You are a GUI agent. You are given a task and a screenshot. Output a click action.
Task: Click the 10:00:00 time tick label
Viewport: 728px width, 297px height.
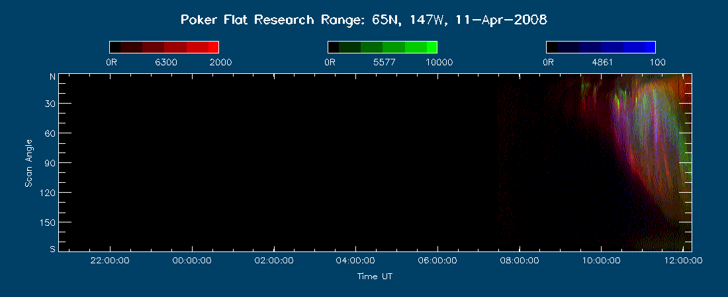coord(601,261)
